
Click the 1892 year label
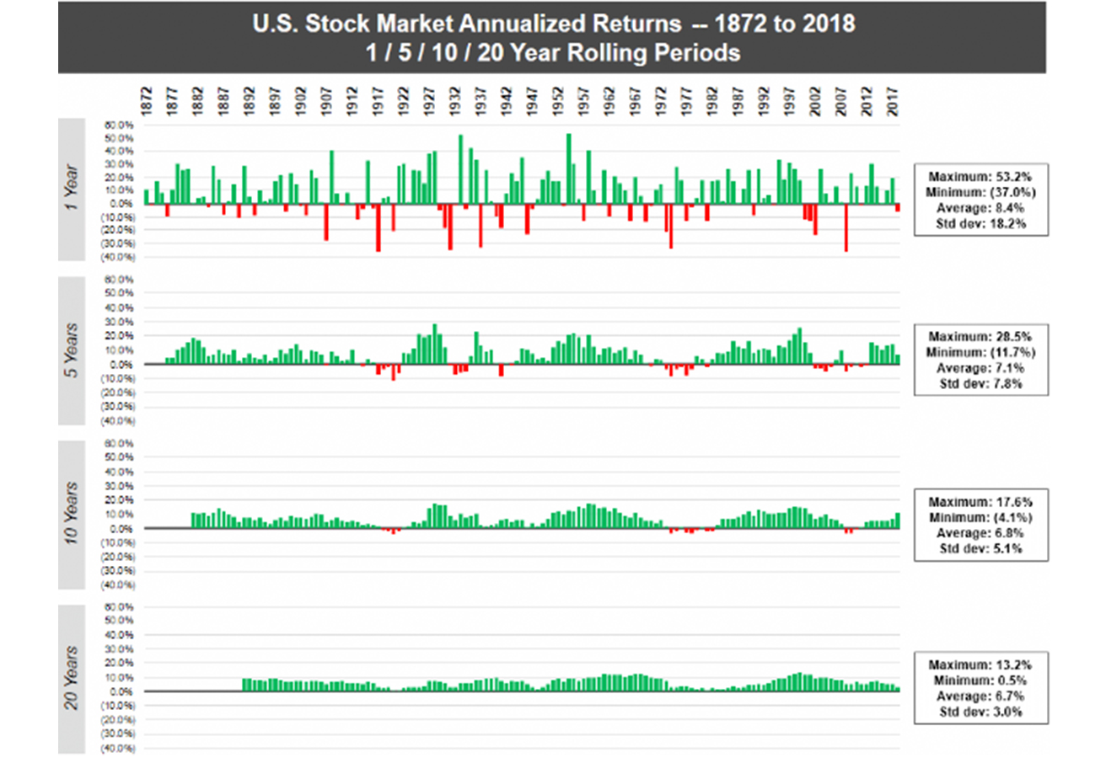[x=250, y=100]
